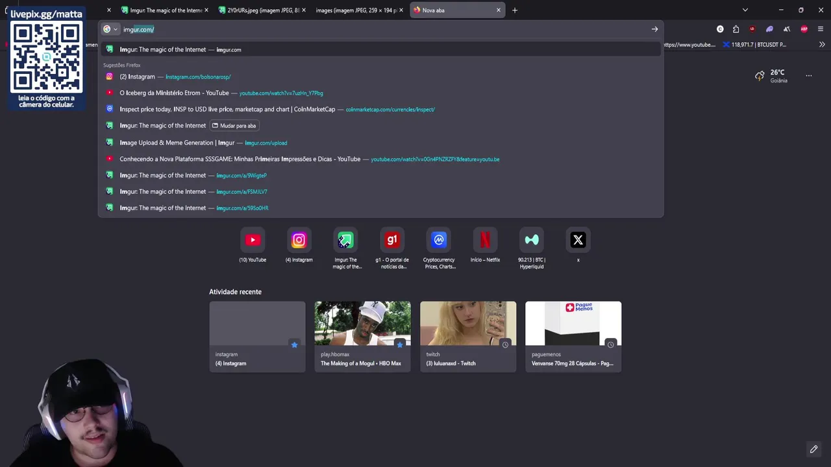The height and width of the screenshot is (467, 831).
Task: Open 'The Making of a Mogul' HBO Max card
Action: (x=362, y=337)
